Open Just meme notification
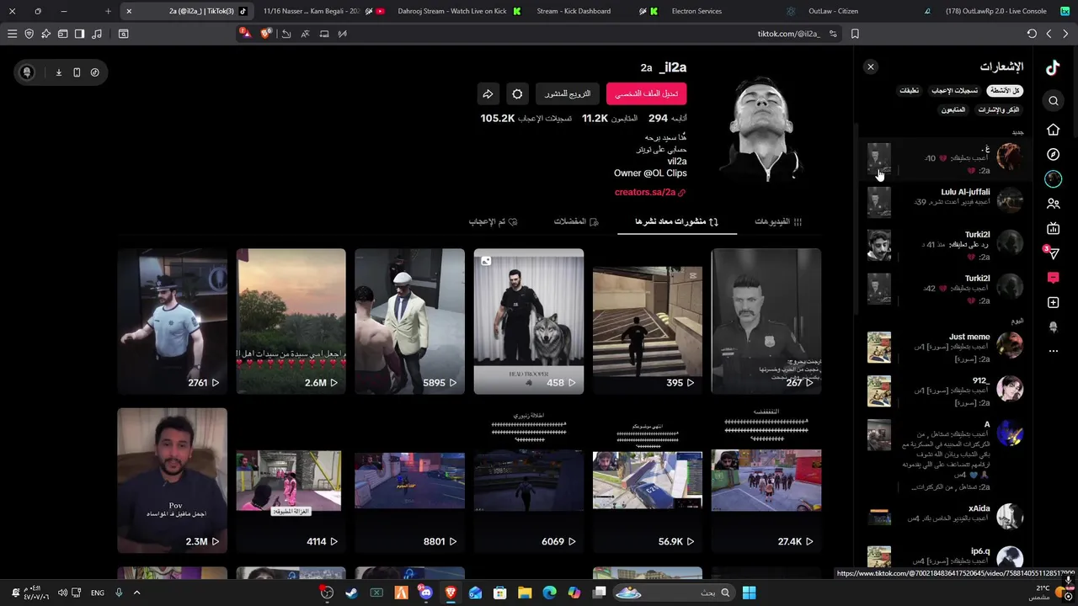The width and height of the screenshot is (1078, 606). pyautogui.click(x=945, y=346)
